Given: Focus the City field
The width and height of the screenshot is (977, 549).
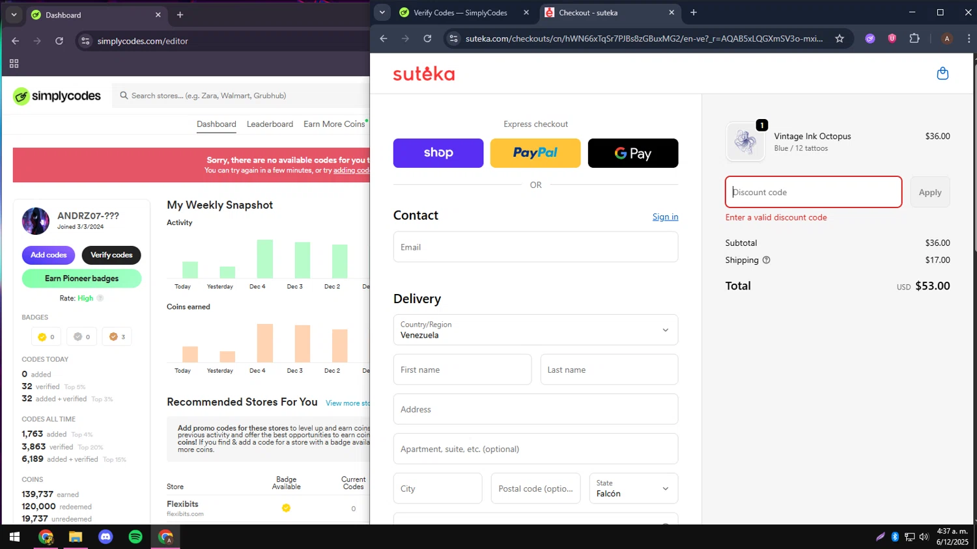Looking at the screenshot, I should point(438,489).
